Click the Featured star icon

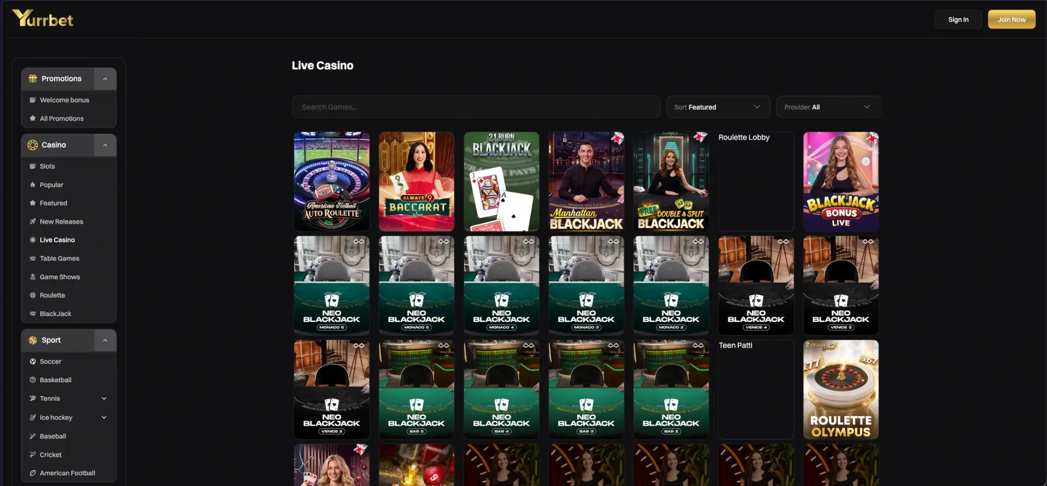33,203
